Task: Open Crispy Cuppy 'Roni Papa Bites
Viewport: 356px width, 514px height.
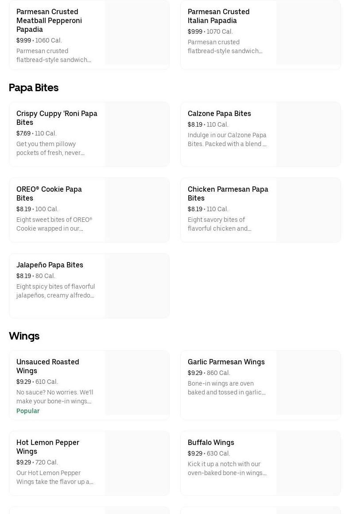Action: tap(57, 118)
